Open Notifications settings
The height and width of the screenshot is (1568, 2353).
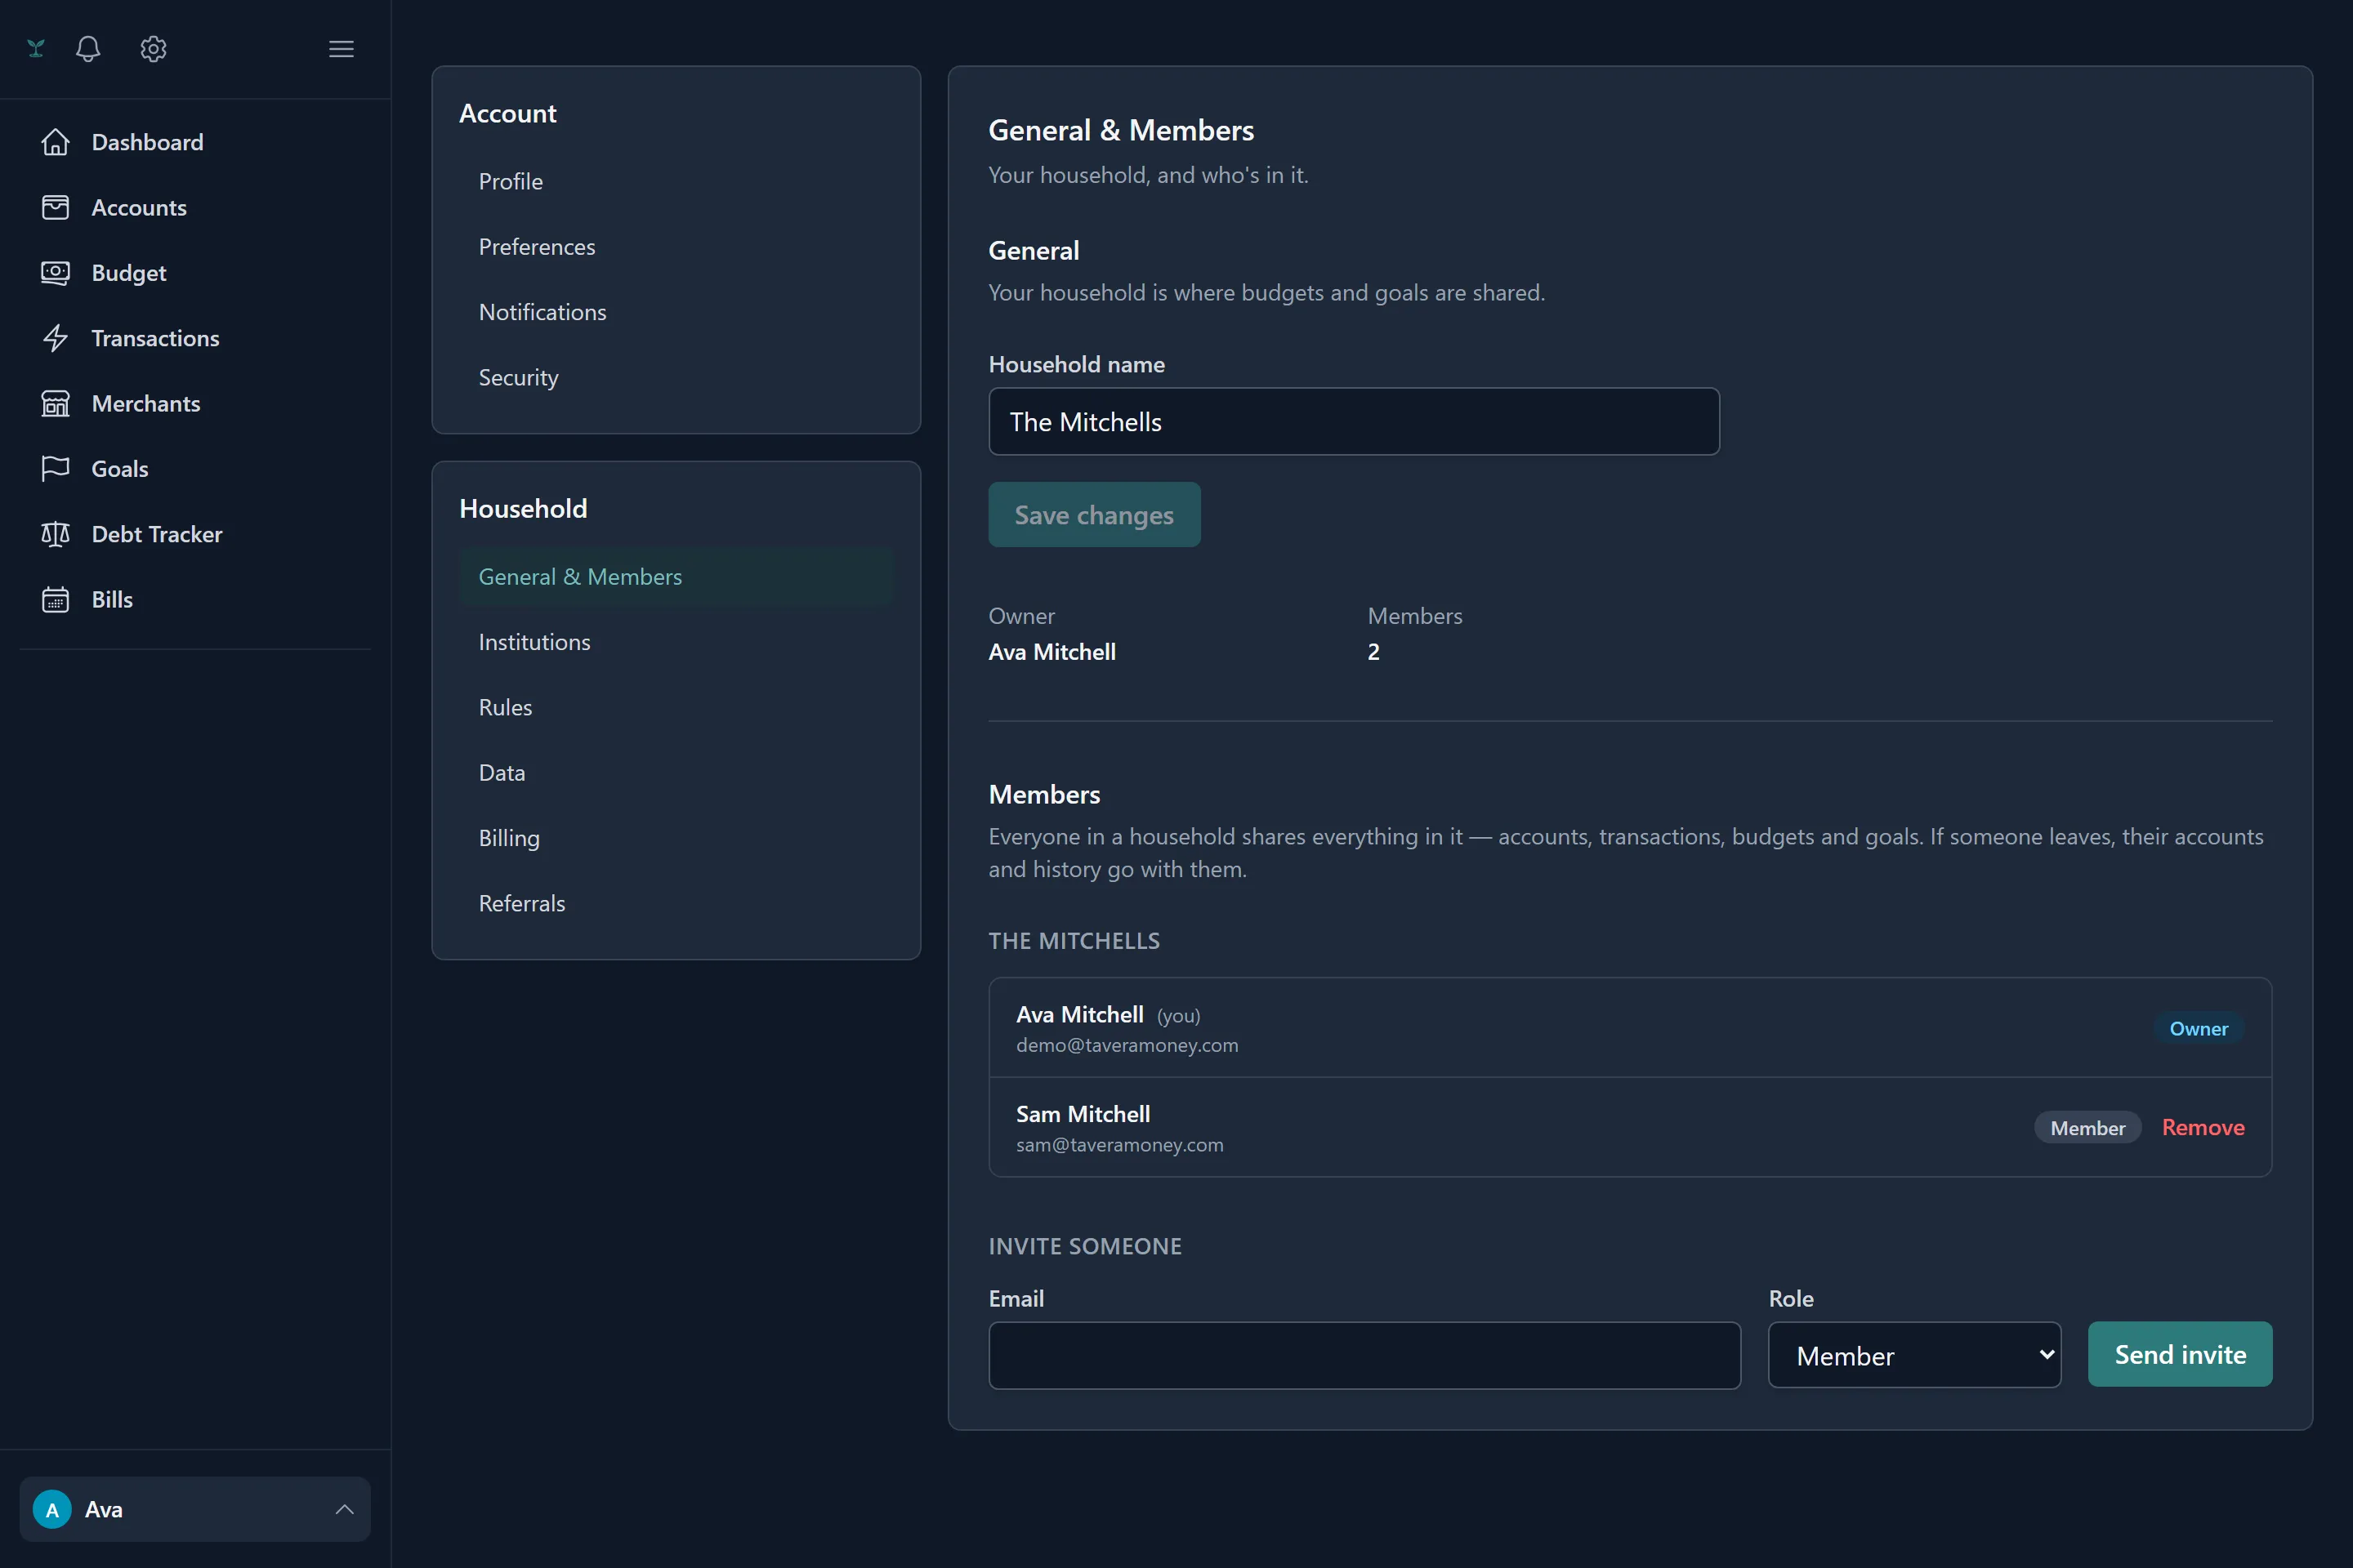[x=676, y=312]
